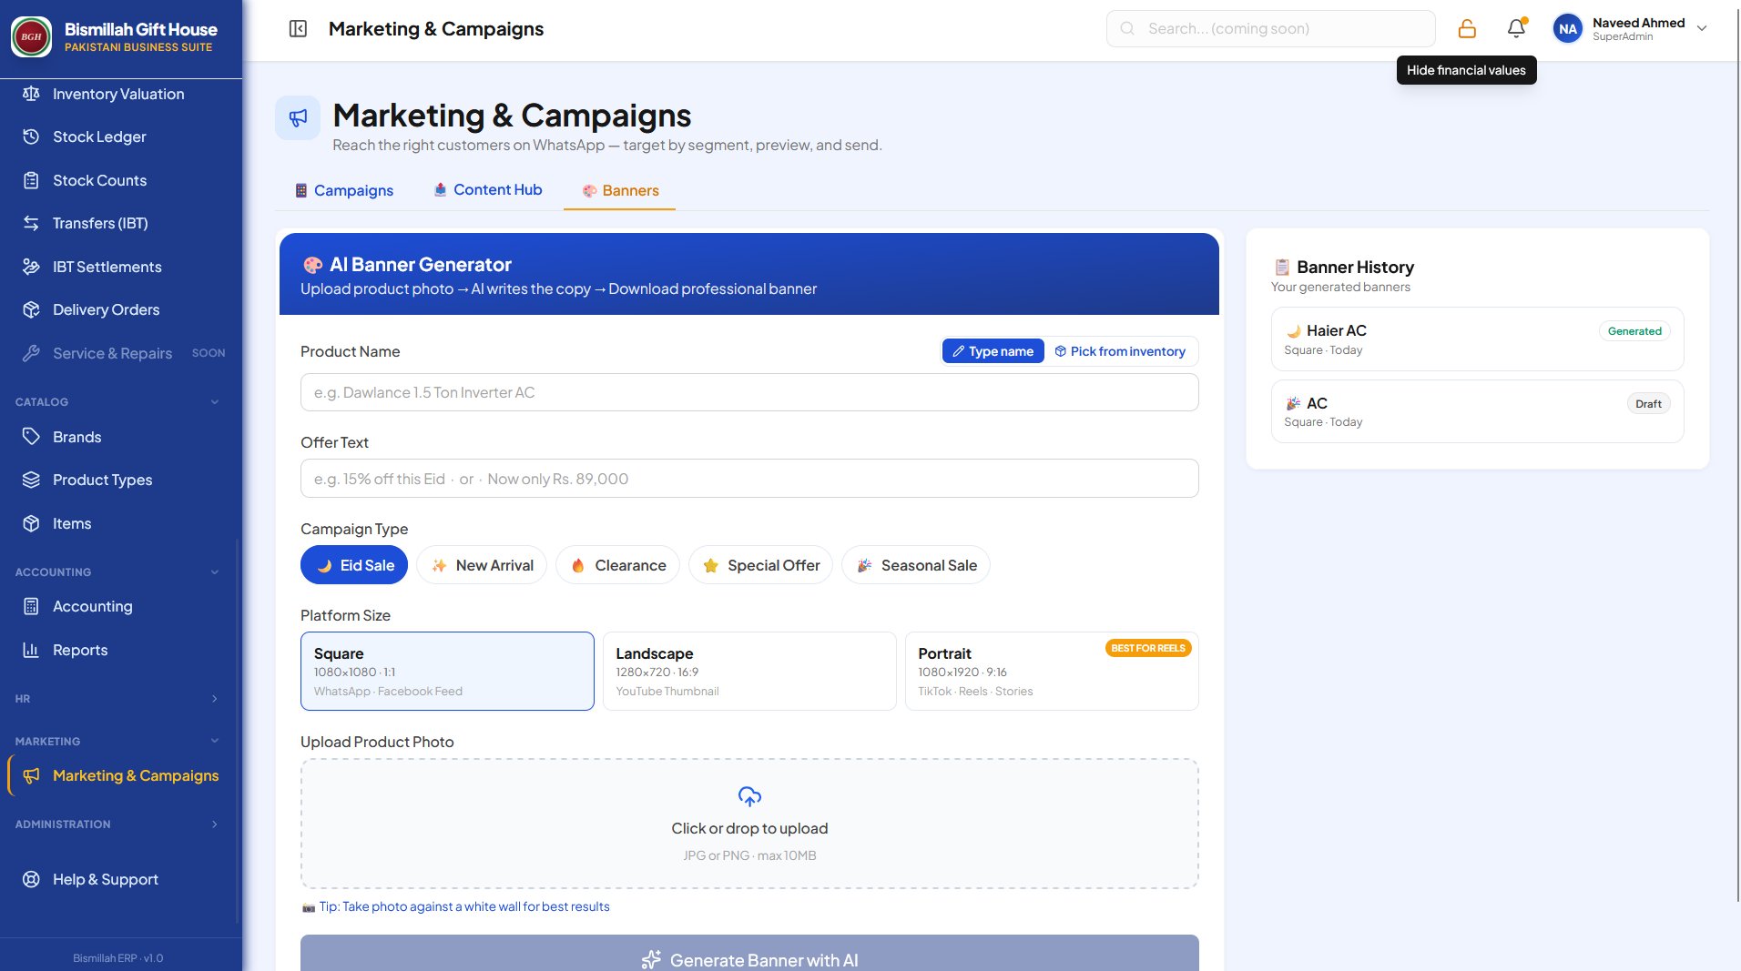Choose Eid Sale campaign type
This screenshot has height=971, width=1741.
354,565
